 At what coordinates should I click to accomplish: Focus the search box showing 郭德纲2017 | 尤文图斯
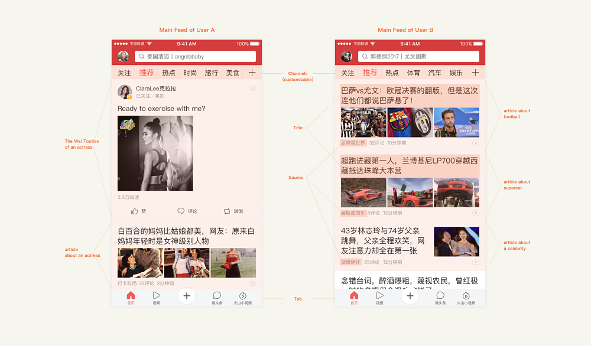click(418, 57)
